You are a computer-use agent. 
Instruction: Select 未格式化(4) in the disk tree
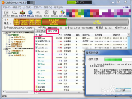click(x=19, y=37)
